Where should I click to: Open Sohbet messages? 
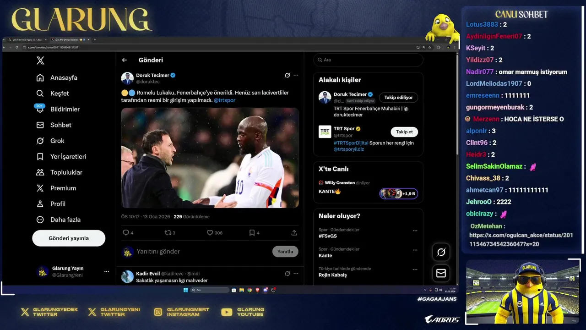pyautogui.click(x=54, y=125)
